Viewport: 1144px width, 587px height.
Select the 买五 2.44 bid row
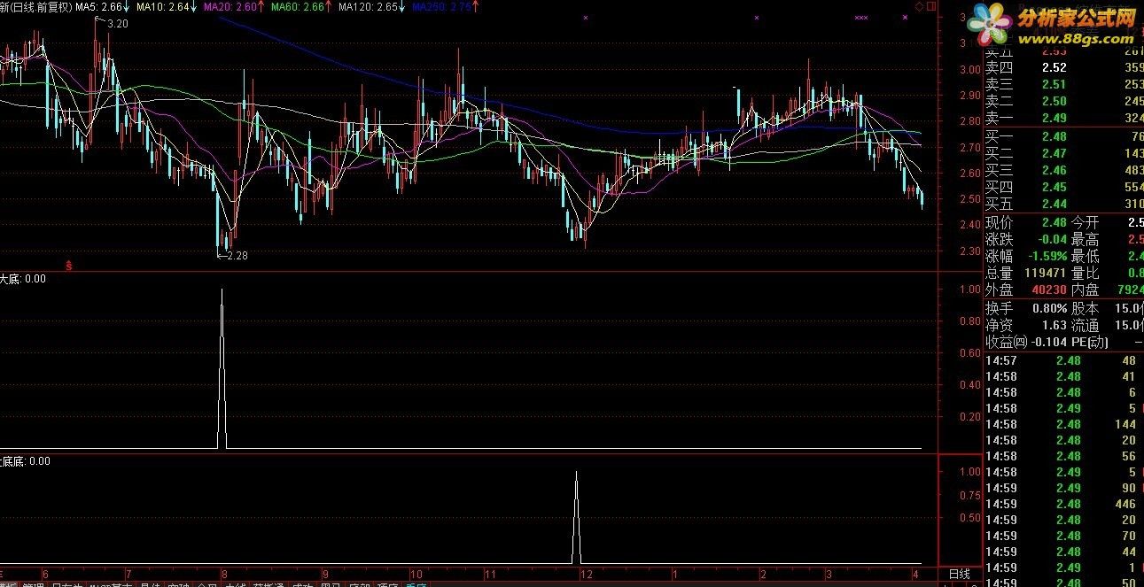point(1064,204)
